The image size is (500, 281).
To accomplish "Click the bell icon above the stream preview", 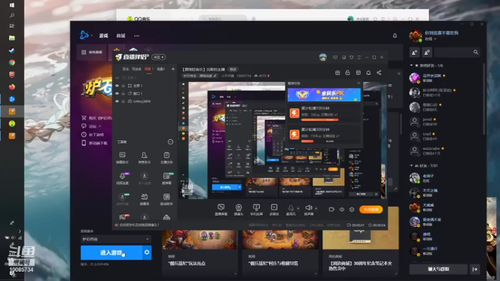I will (368, 72).
